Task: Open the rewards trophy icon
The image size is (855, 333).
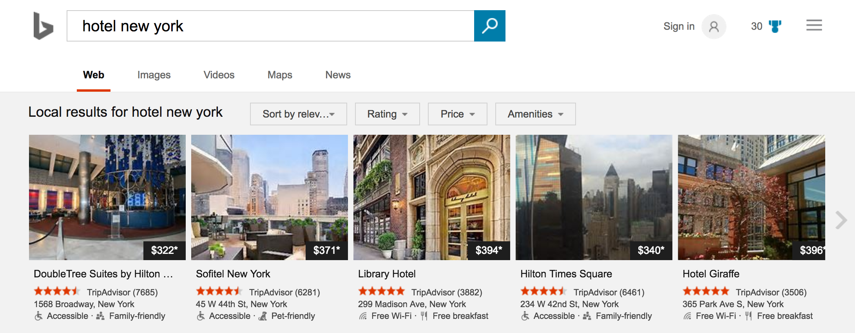Action: click(x=775, y=26)
